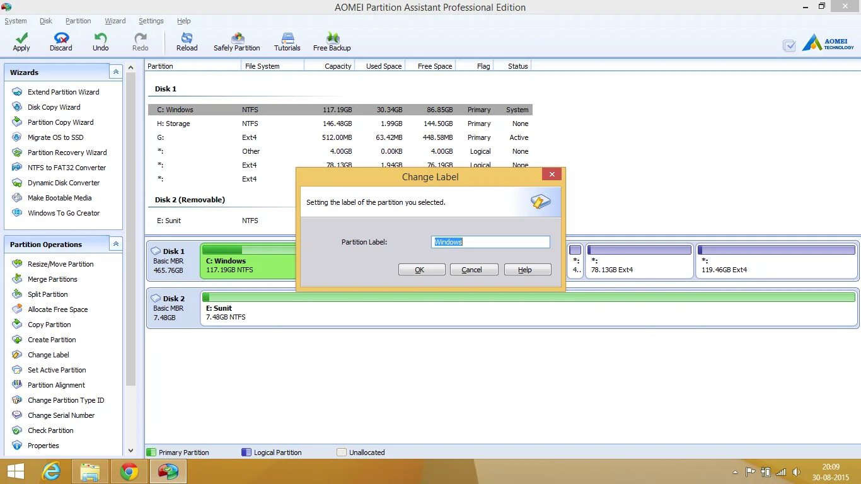Screen dimensions: 861x484
Task: Open the Help menu
Action: click(183, 21)
